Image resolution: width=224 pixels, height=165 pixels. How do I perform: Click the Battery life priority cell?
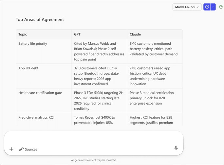tap(33, 43)
